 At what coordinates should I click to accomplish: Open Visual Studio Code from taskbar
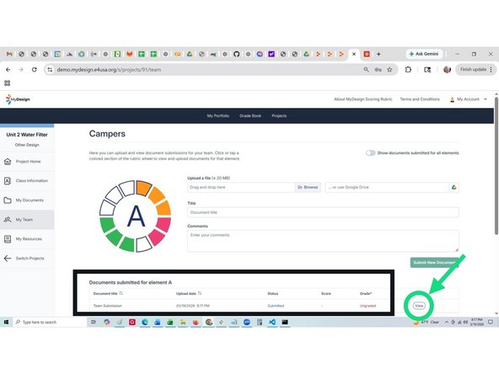[x=272, y=322]
